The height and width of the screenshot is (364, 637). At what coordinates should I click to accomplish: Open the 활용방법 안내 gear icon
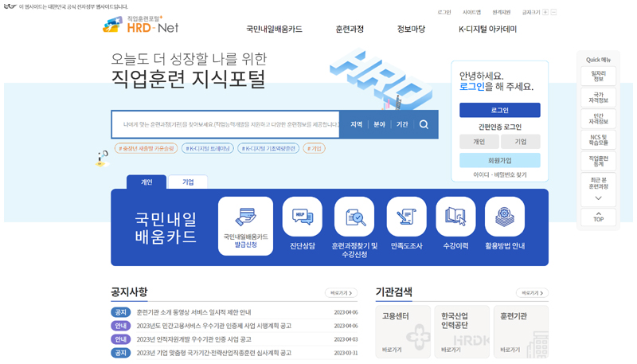click(x=505, y=217)
